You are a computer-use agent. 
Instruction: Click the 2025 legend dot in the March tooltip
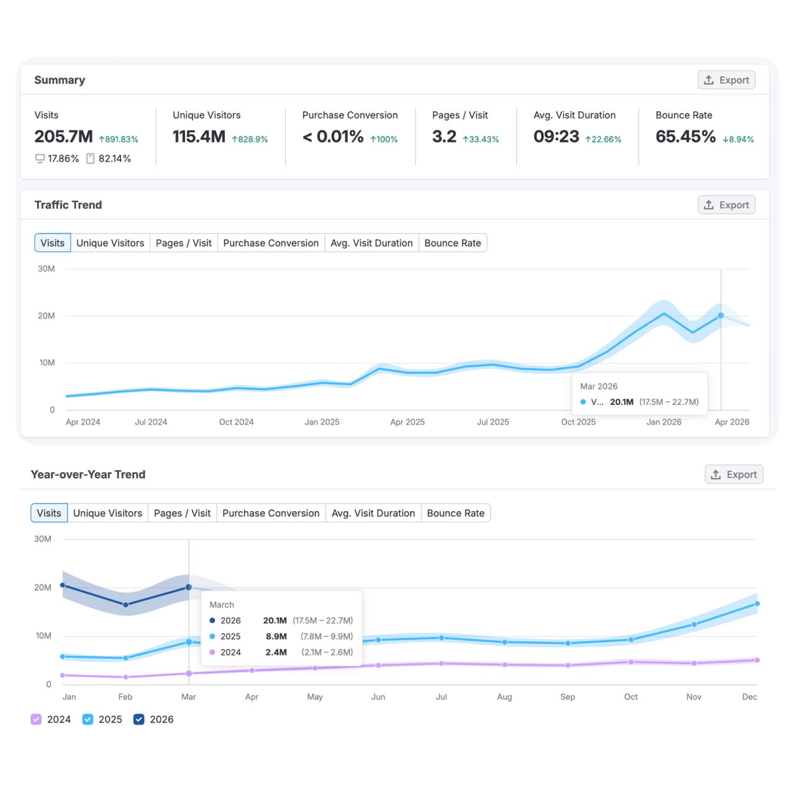point(212,636)
